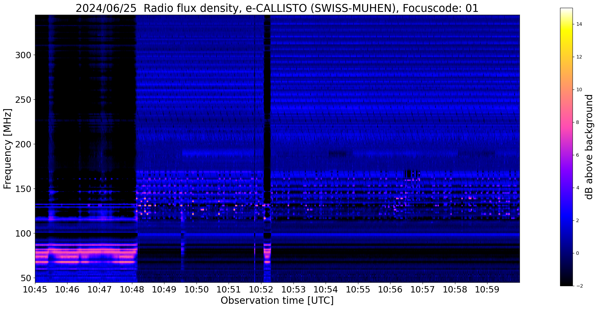Screen dimensions: 598x309
Task: Click the 10:53 time tick label
Action: [x=294, y=289]
